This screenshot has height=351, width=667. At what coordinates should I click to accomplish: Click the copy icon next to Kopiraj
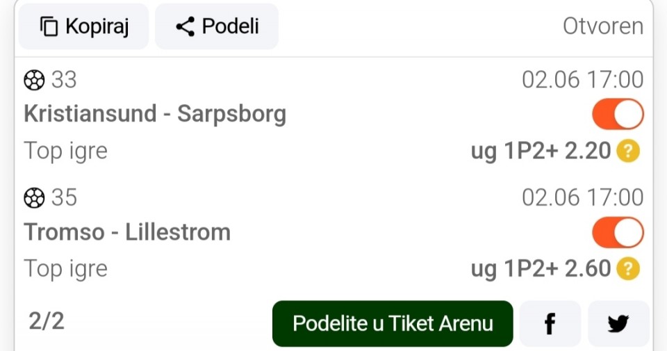(49, 26)
